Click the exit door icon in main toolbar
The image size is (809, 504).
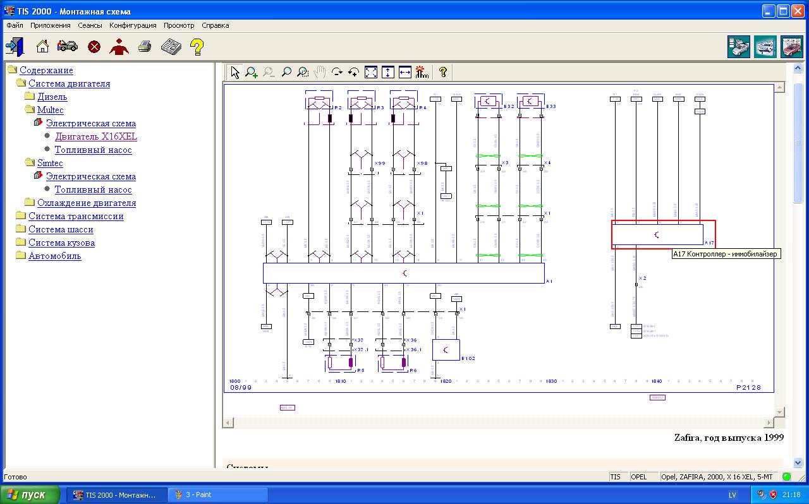point(15,46)
